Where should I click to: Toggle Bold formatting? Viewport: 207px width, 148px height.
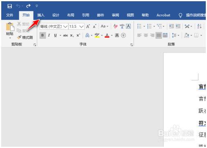[x=43, y=35]
